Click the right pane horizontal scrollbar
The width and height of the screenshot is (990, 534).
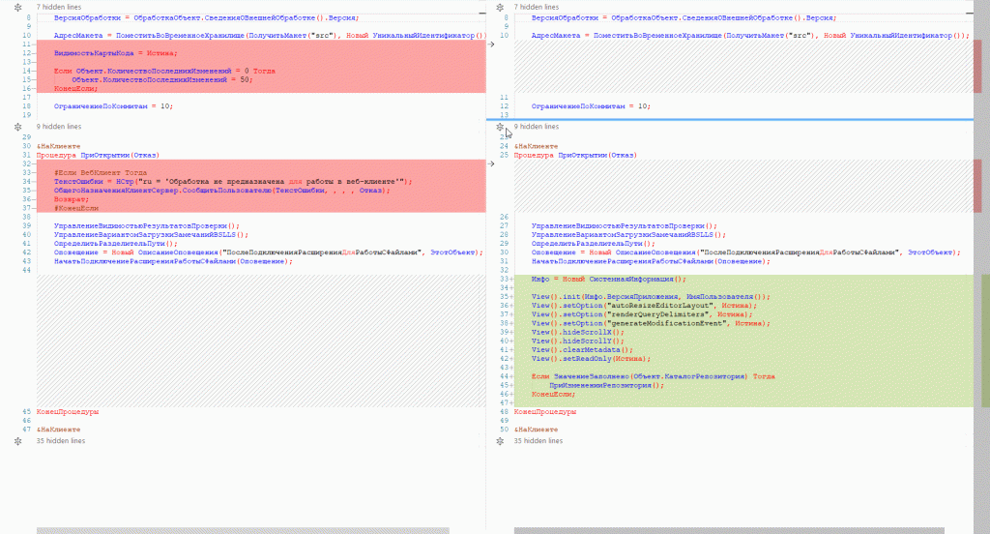pyautogui.click(x=729, y=531)
